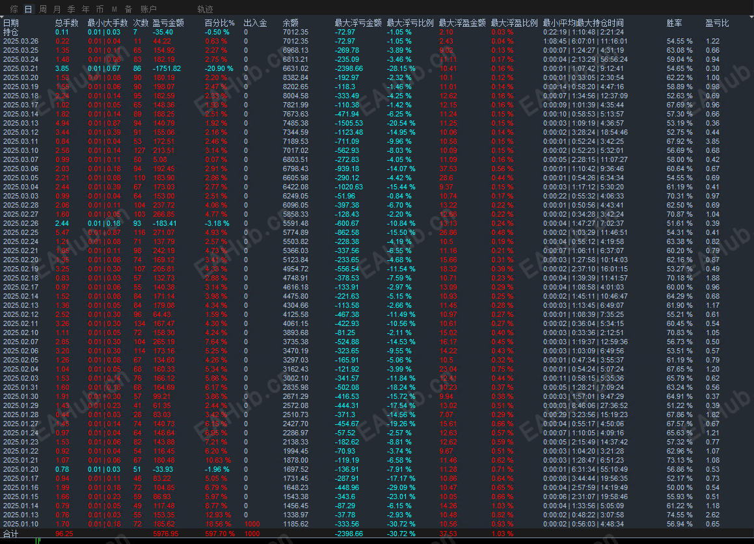The width and height of the screenshot is (754, 544).
Task: Click total max float profit 37.53 in 合计 row
Action: [448, 534]
